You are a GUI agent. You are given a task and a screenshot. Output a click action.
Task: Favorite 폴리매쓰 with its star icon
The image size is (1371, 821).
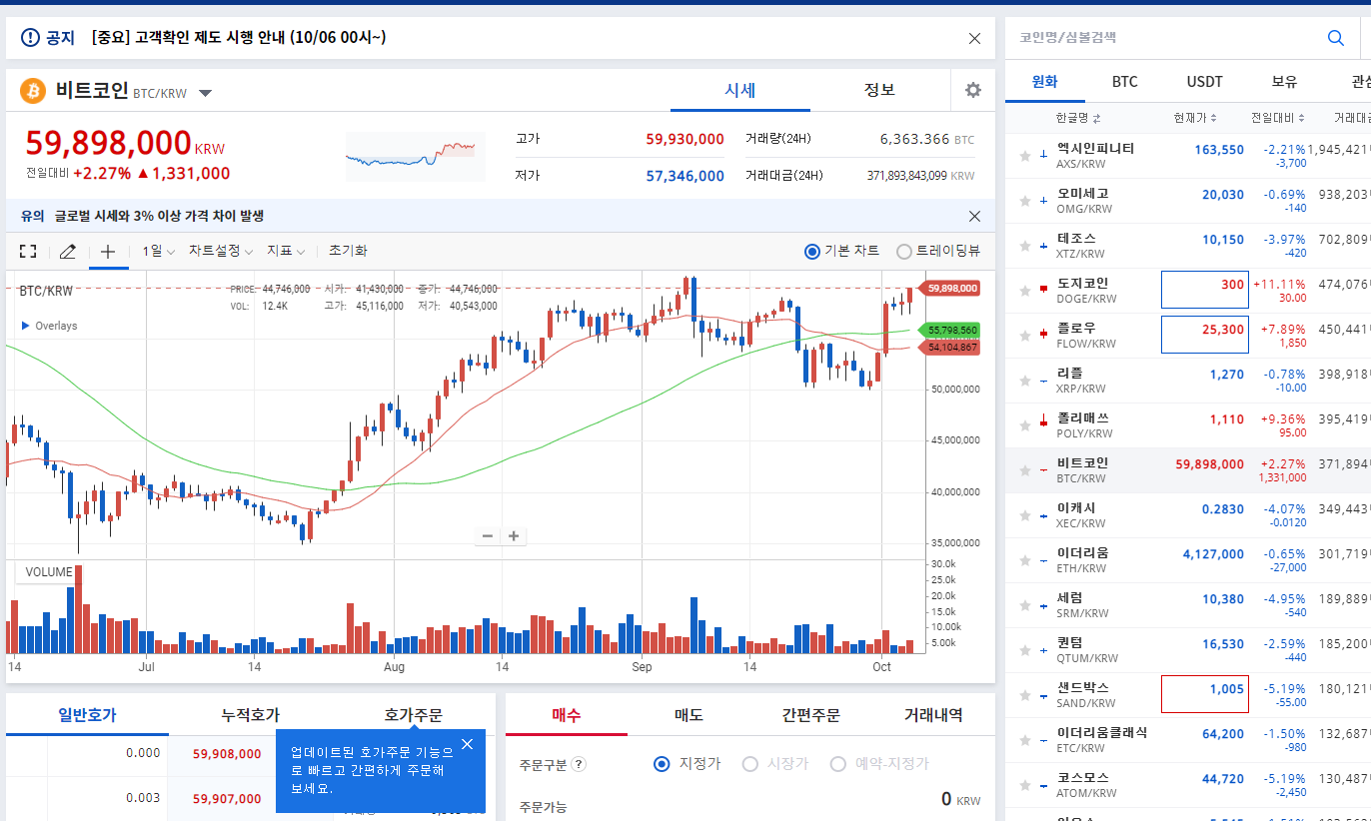pos(1024,425)
